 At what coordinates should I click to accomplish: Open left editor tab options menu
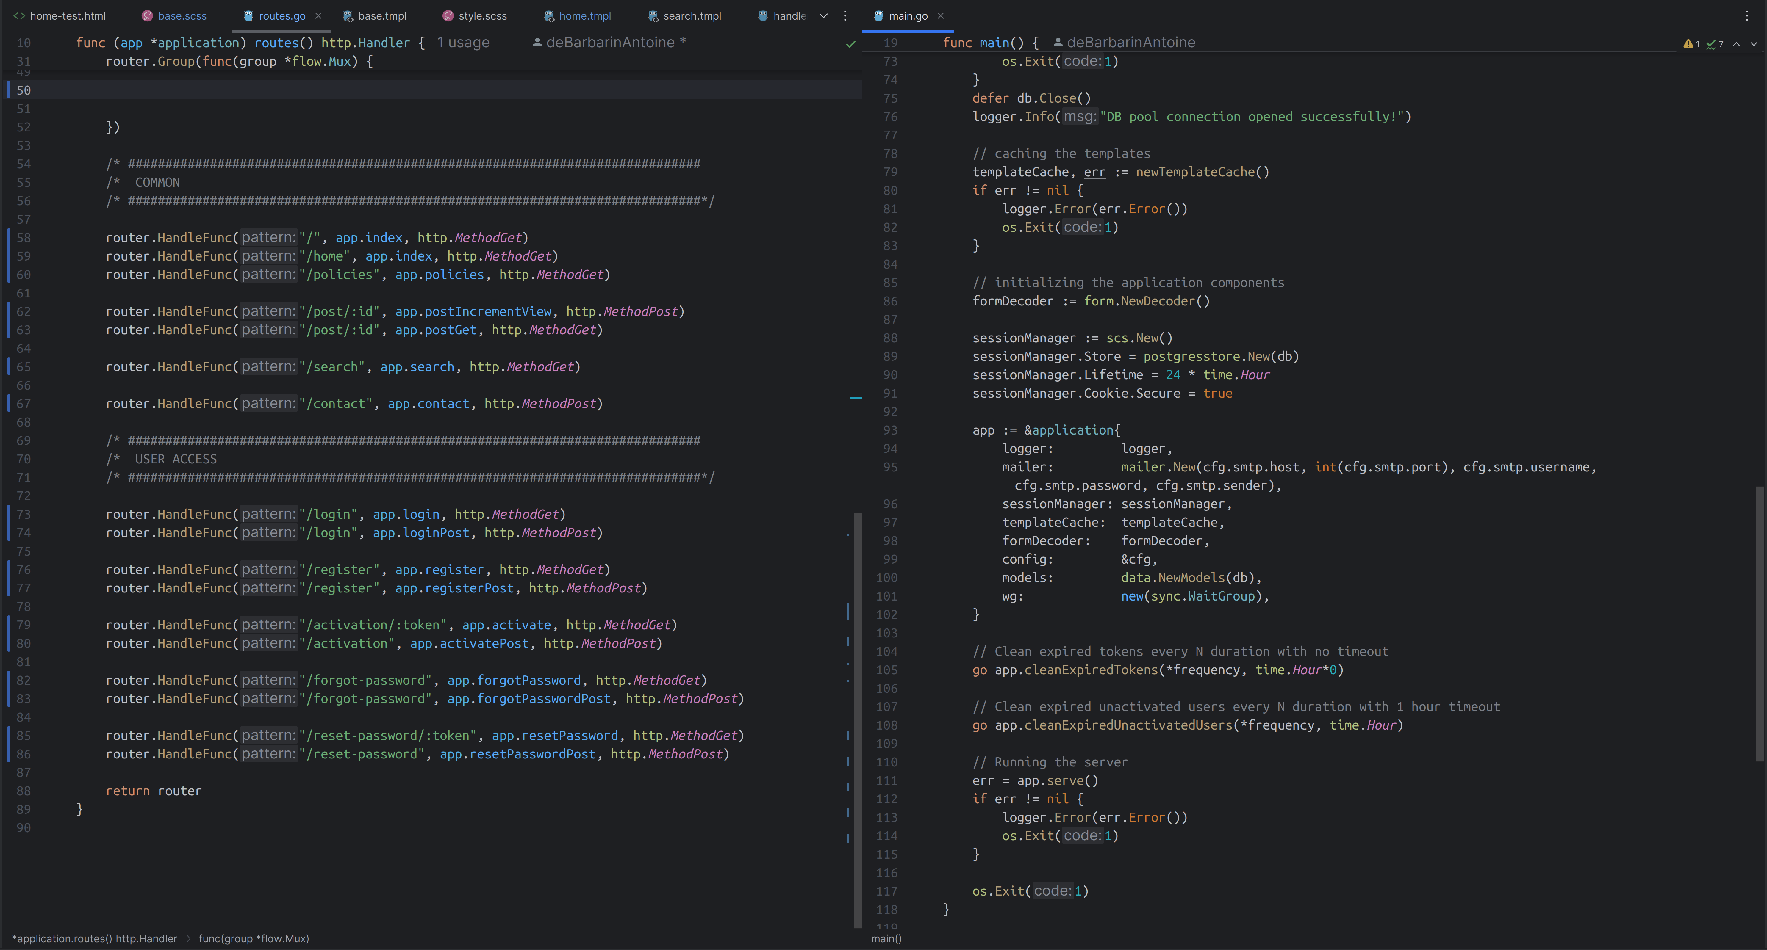tap(845, 16)
